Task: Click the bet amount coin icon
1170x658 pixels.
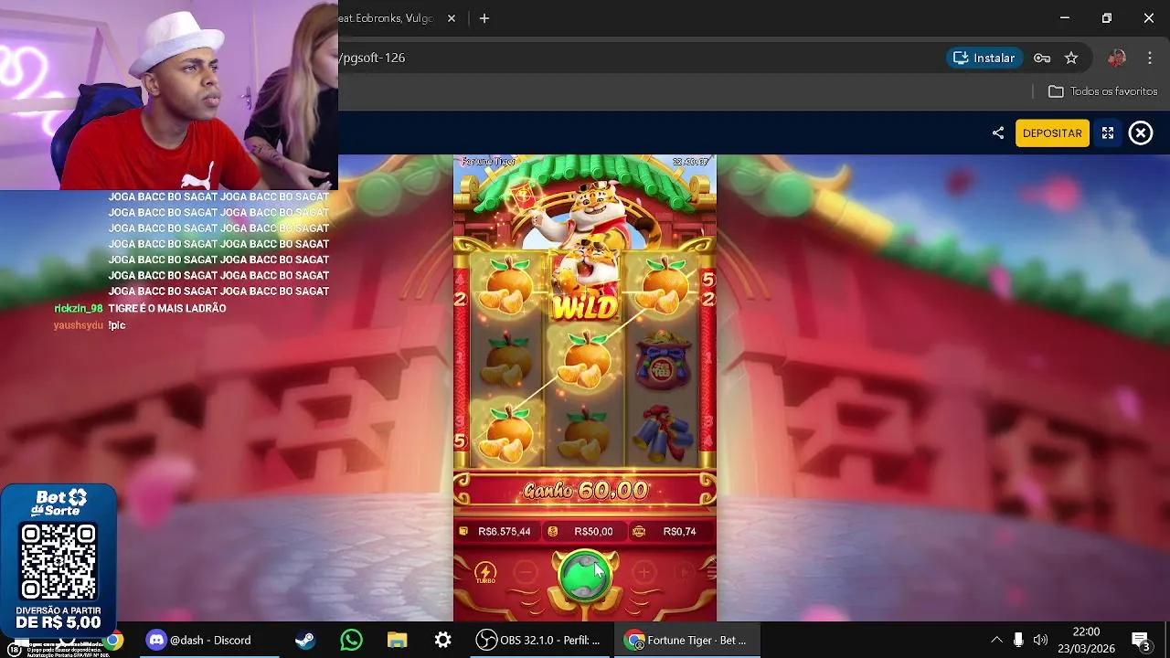Action: pos(553,531)
